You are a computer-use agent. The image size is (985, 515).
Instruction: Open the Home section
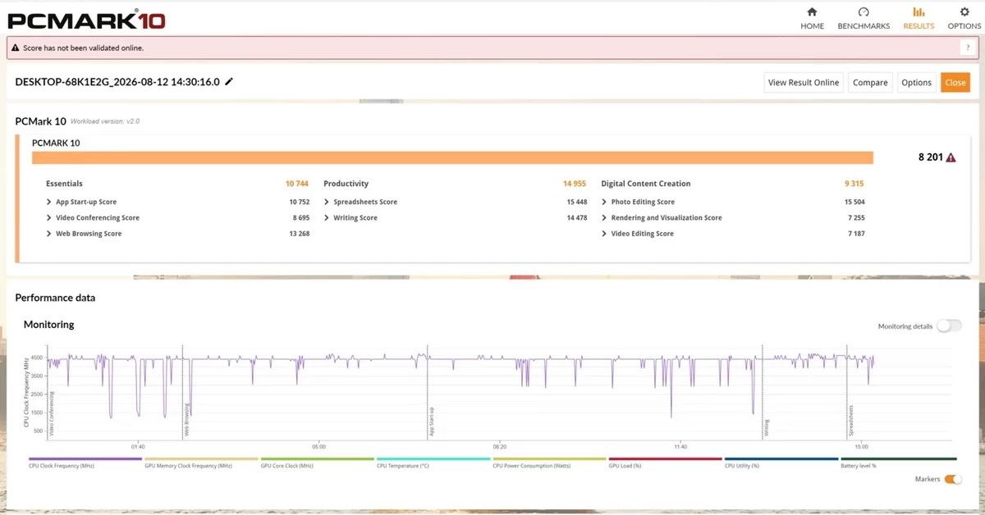coord(812,18)
